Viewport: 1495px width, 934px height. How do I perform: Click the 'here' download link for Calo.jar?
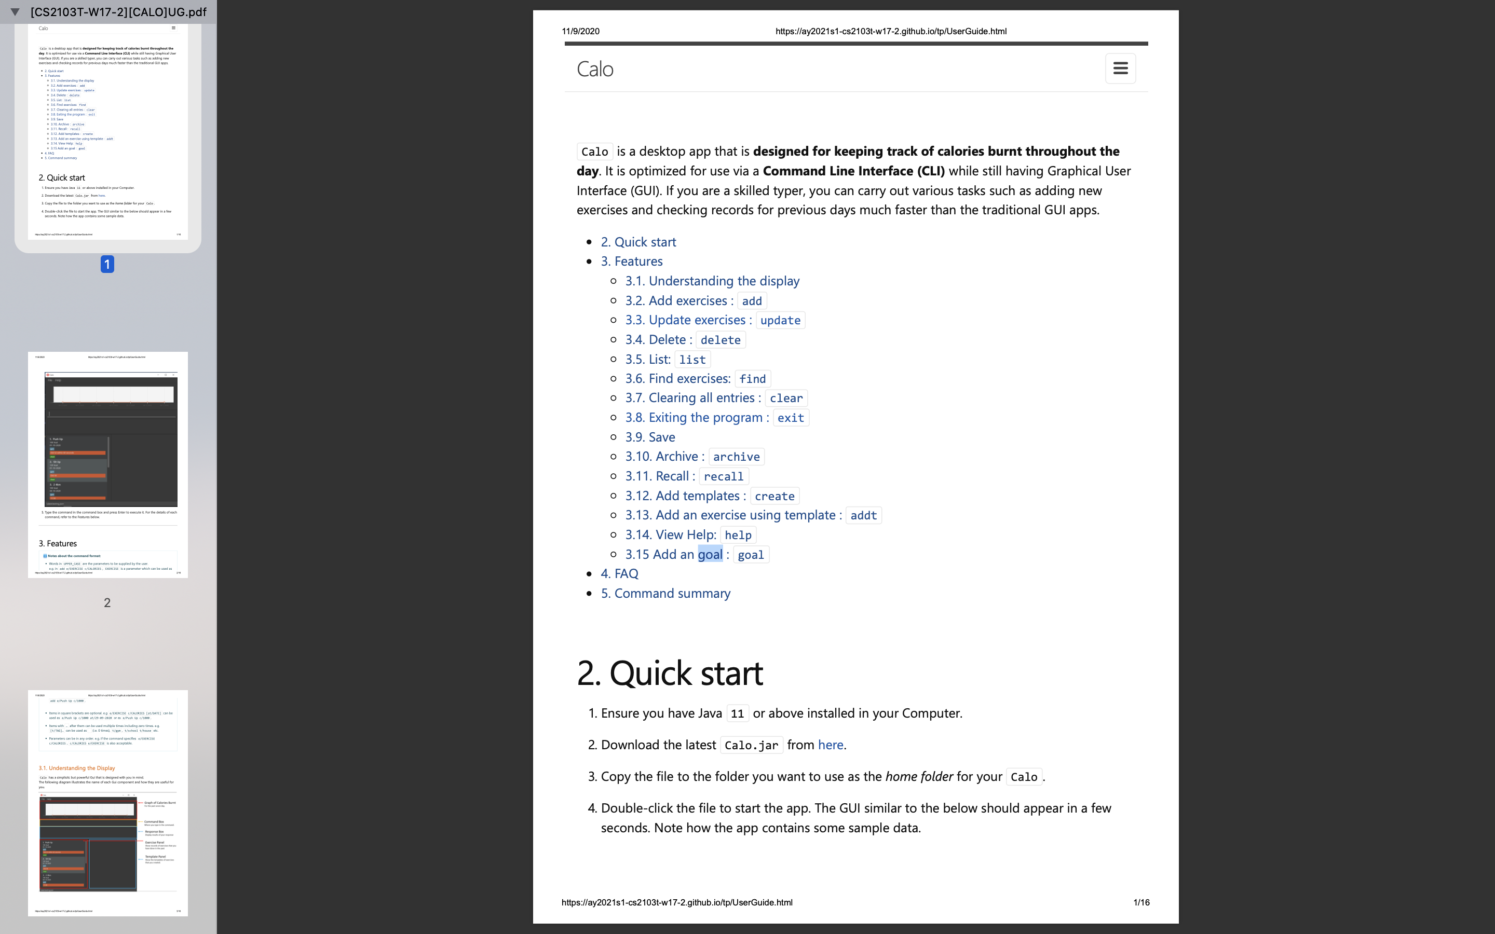click(830, 745)
